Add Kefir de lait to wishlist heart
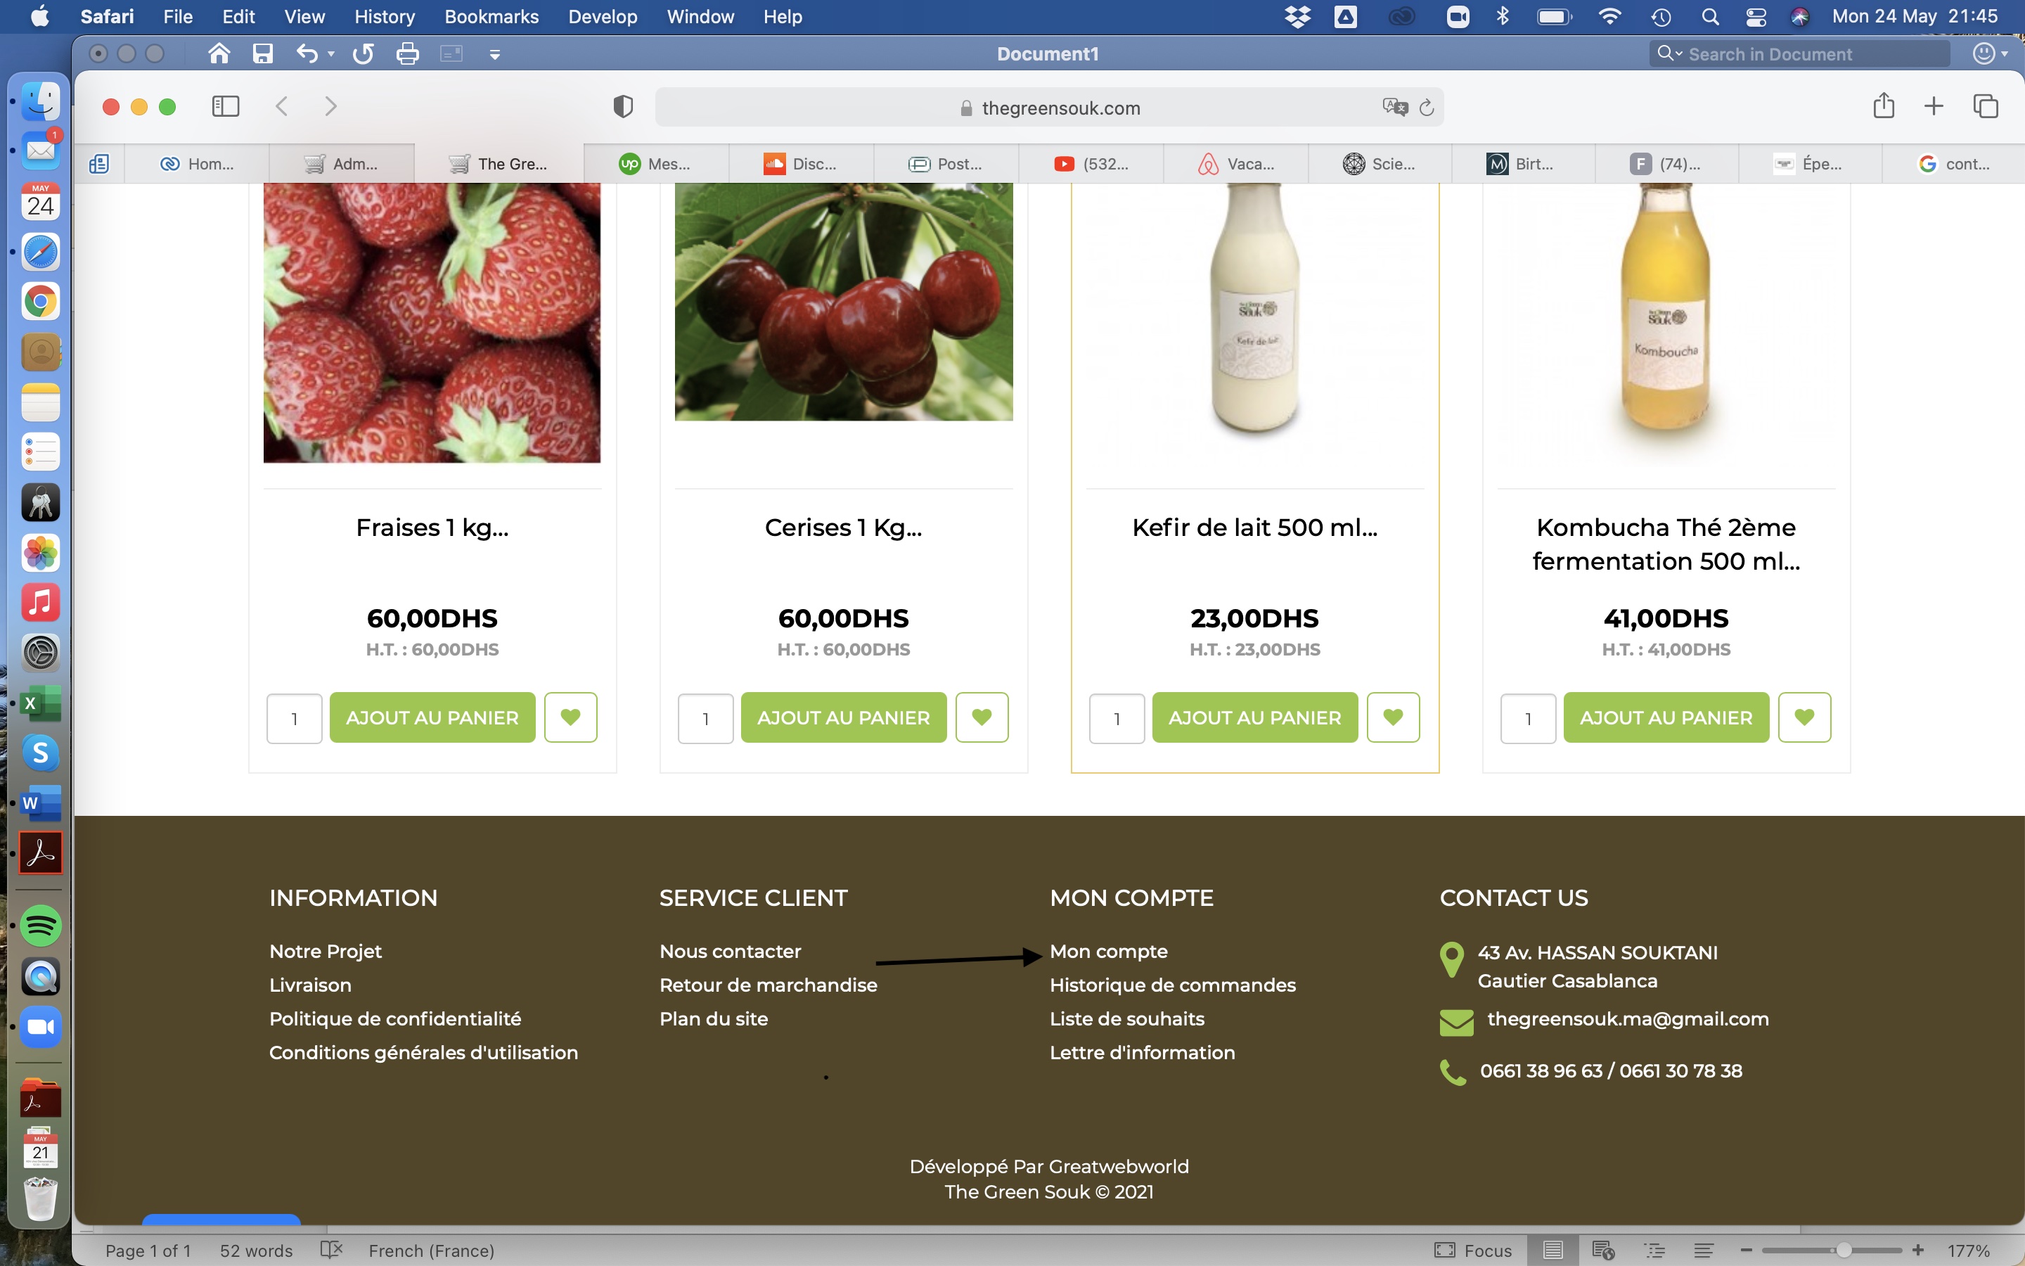 click(1393, 717)
